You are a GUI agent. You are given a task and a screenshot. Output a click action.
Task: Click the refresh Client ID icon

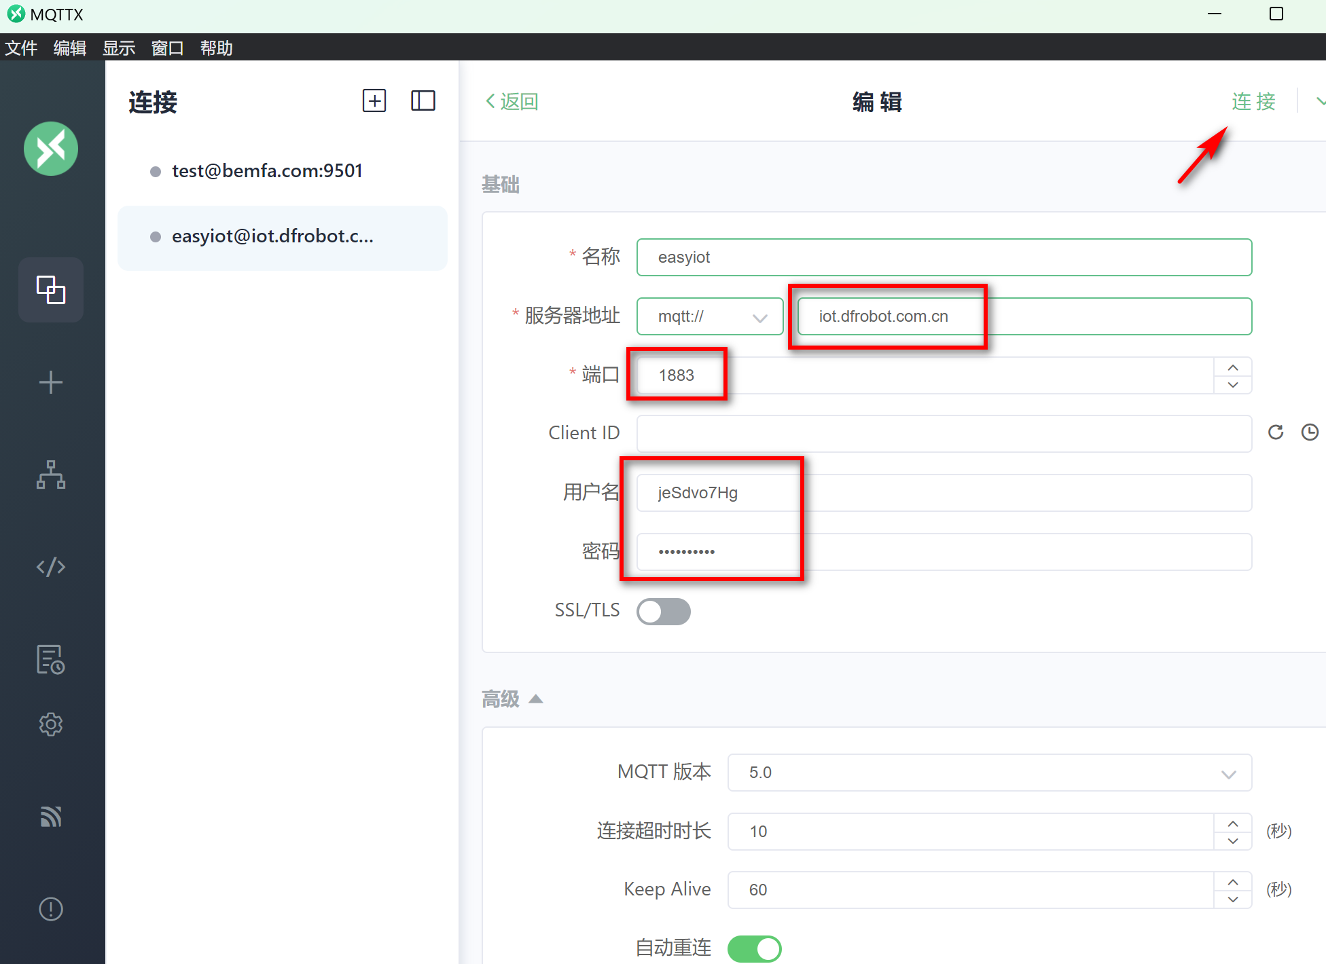tap(1276, 432)
